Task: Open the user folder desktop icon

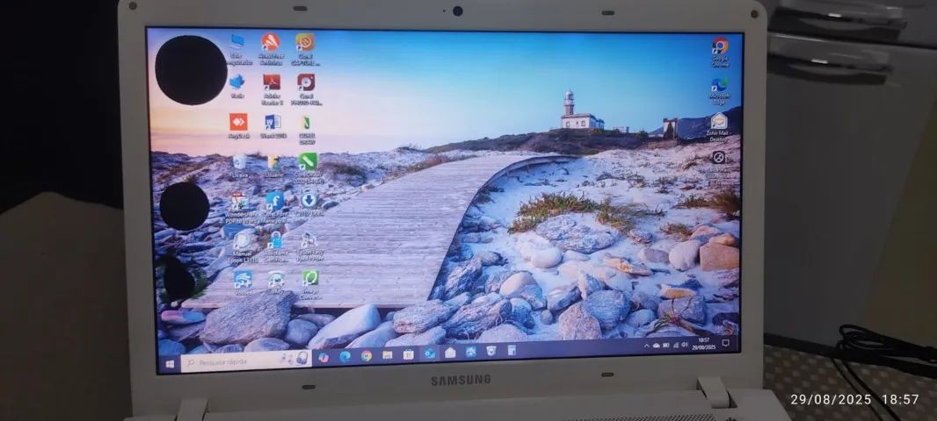Action: (273, 161)
